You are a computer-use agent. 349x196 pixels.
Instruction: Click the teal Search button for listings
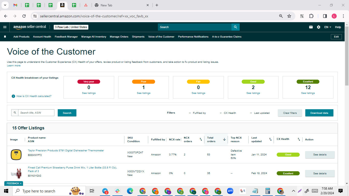pos(67,113)
